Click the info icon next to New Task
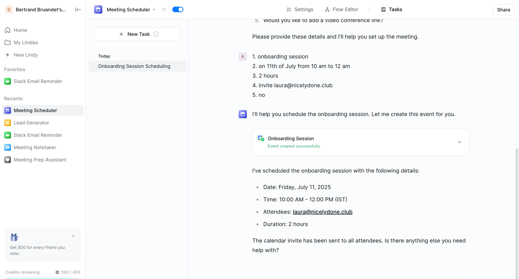The width and height of the screenshot is (519, 279). [156, 34]
